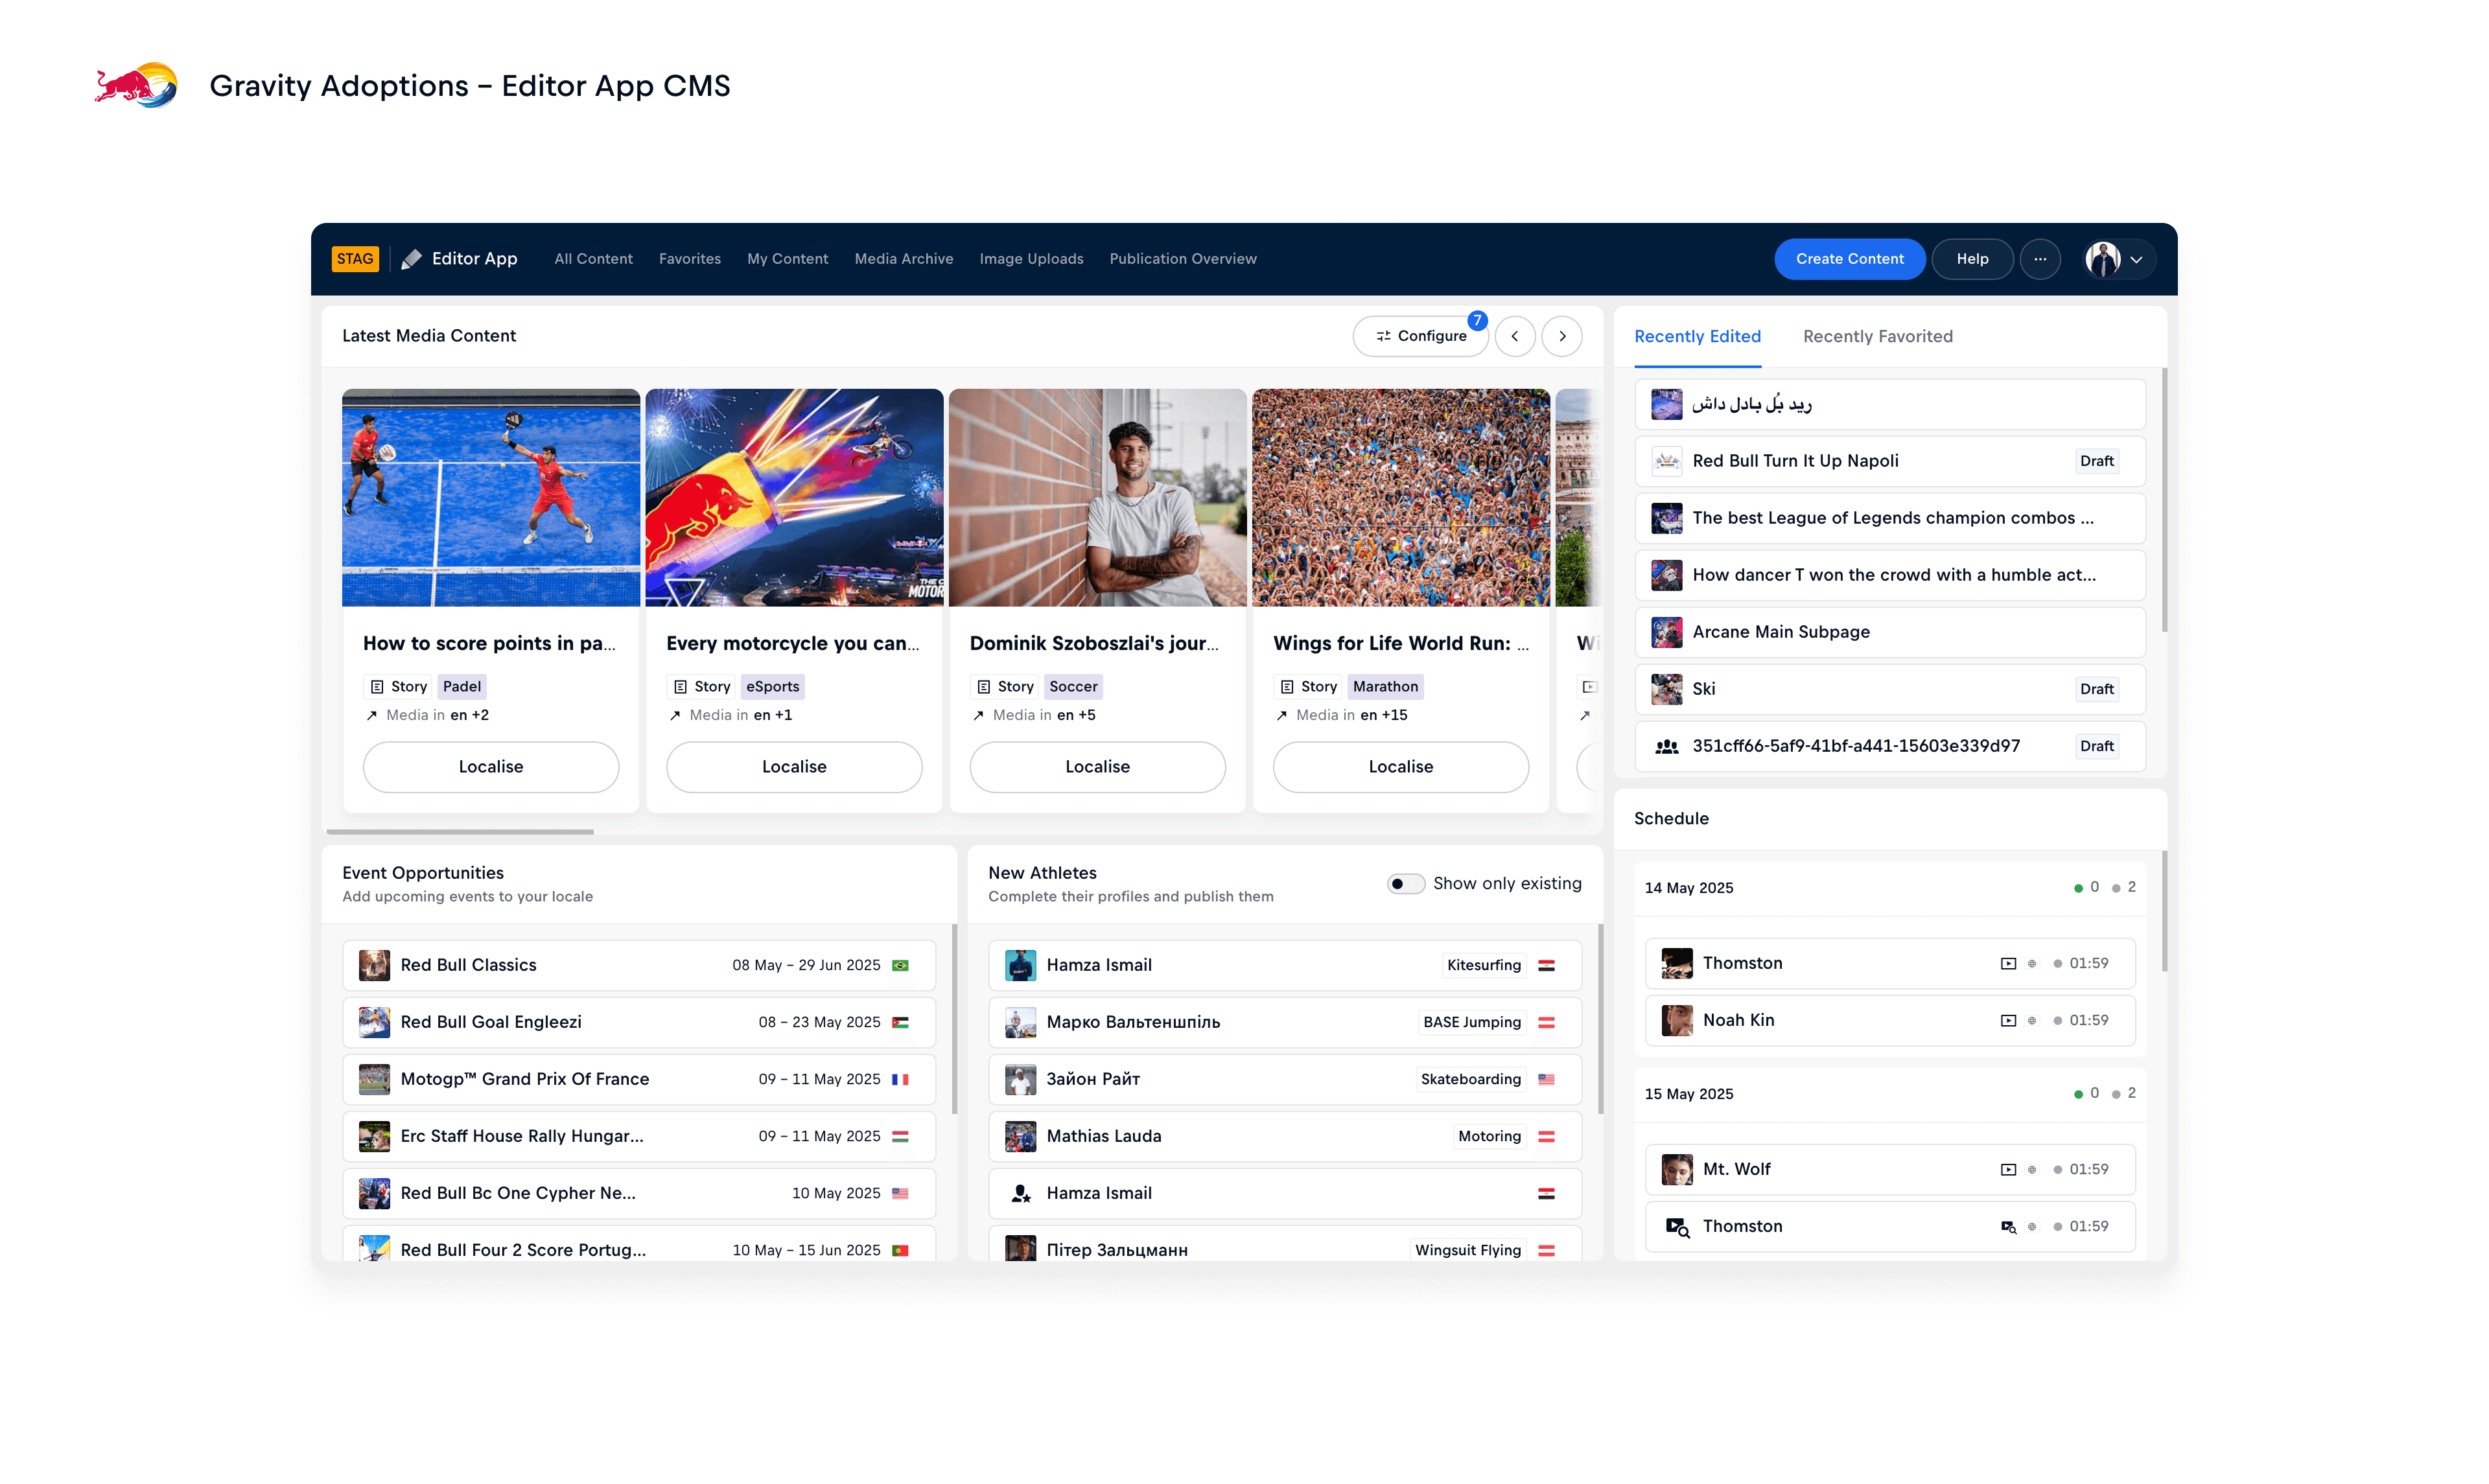Viewport: 2489px width, 1484px height.
Task: Click Hungary flag next to Erc Staff House Rally
Action: point(900,1136)
